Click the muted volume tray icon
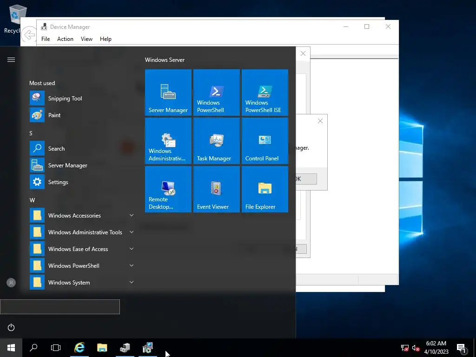 416,348
